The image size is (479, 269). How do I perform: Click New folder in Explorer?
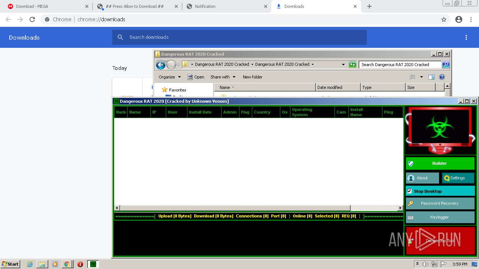pos(253,77)
